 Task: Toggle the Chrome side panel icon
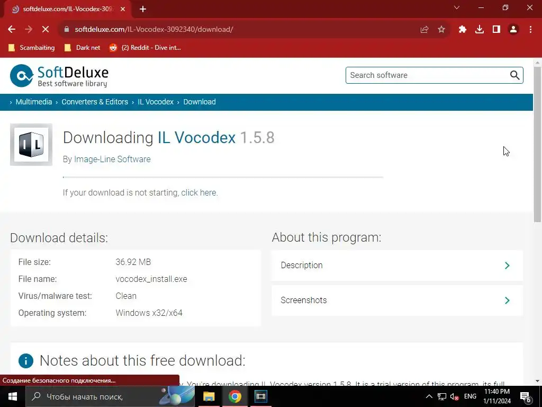(496, 30)
